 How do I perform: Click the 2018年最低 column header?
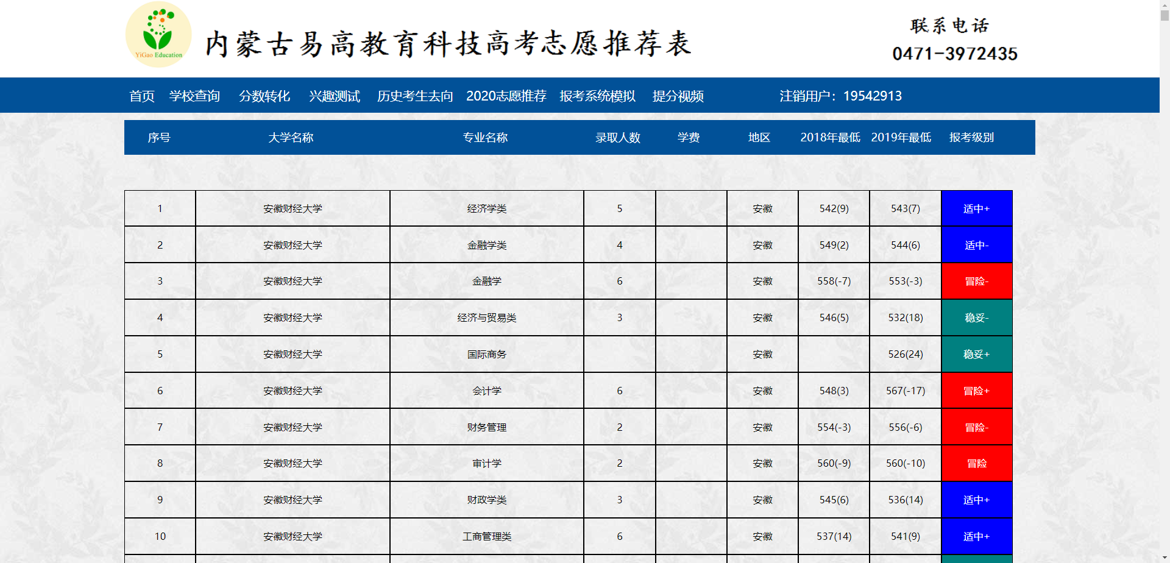831,138
